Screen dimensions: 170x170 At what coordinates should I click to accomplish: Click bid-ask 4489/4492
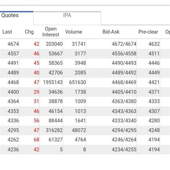pyautogui.click(x=124, y=73)
